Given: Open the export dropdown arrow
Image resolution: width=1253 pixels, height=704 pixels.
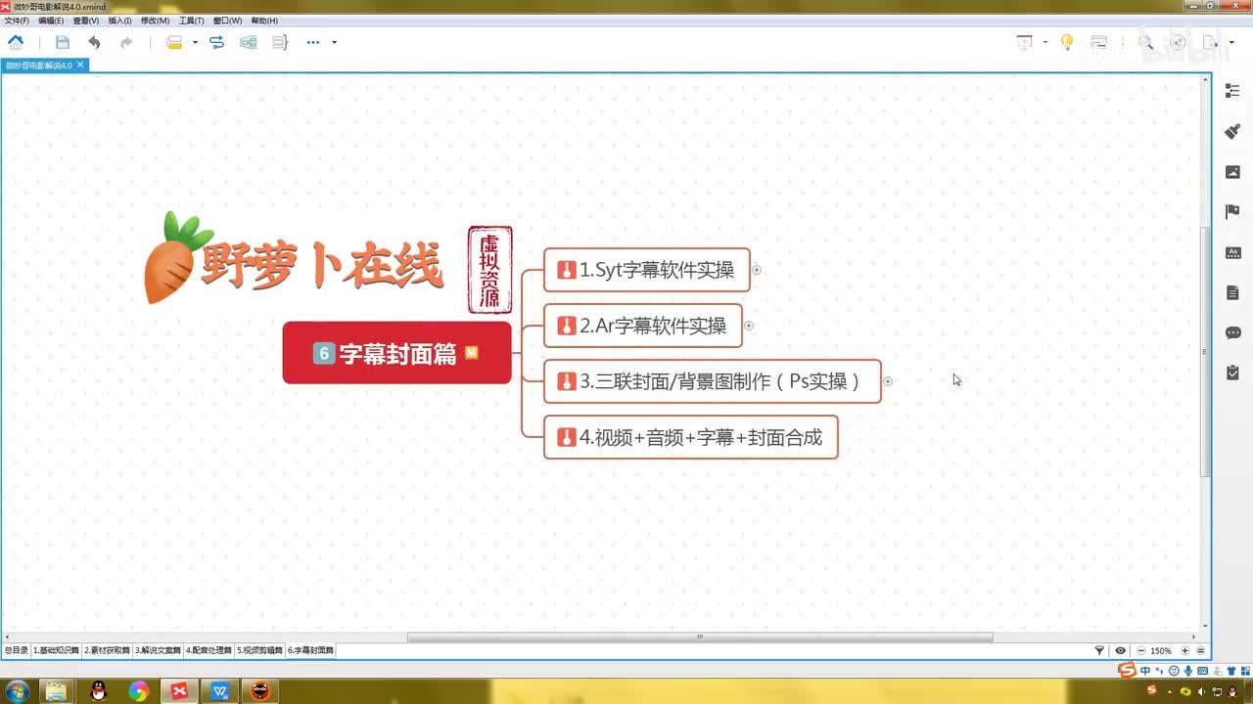Looking at the screenshot, I should pos(1230,42).
